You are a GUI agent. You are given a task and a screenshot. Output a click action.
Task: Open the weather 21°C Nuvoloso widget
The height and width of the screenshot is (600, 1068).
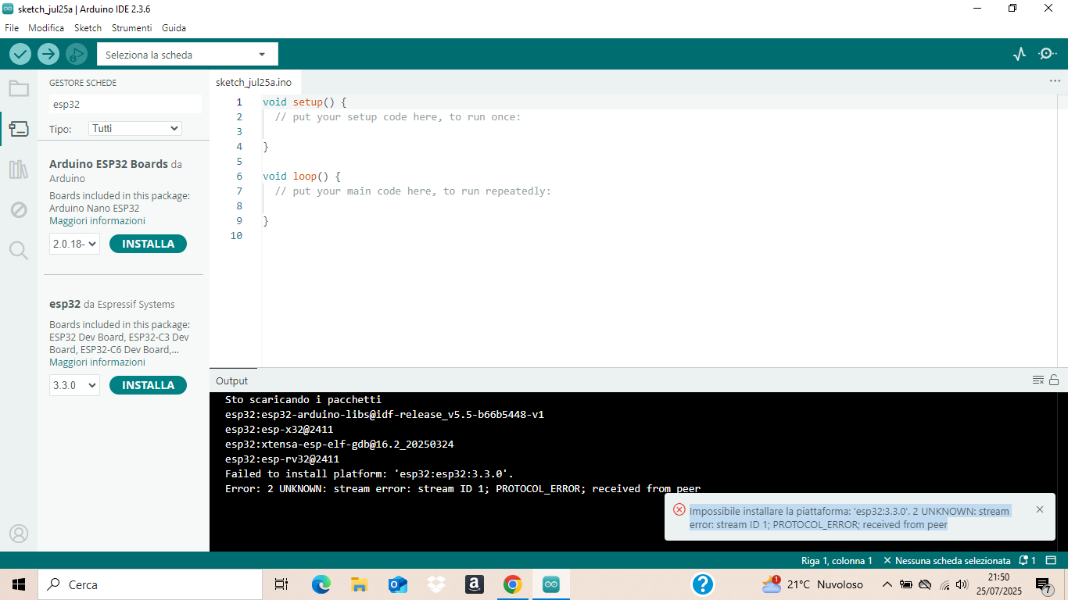[813, 584]
